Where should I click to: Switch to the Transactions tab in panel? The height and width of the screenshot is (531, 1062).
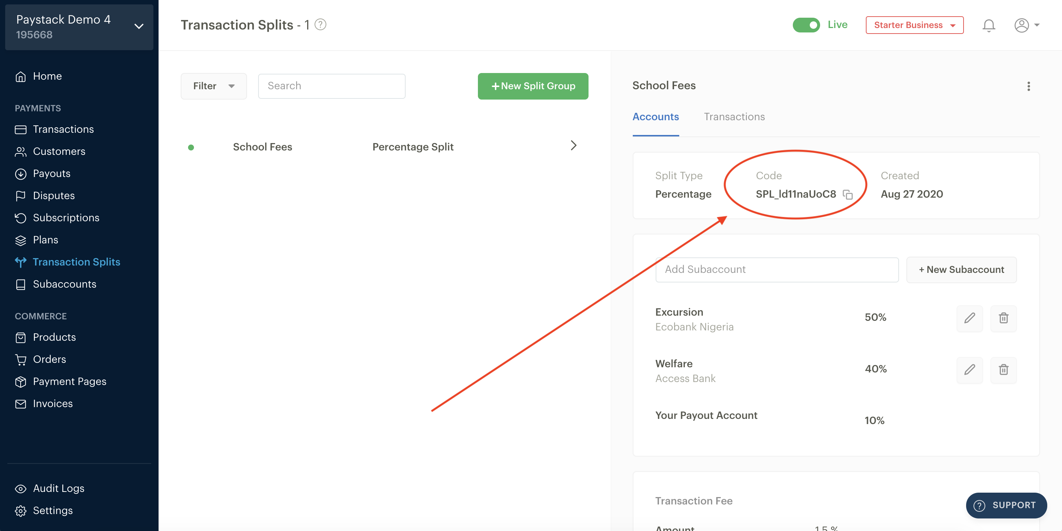pos(734,117)
